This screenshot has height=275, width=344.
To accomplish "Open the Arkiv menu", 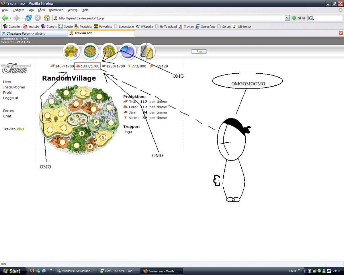I will pos(5,10).
